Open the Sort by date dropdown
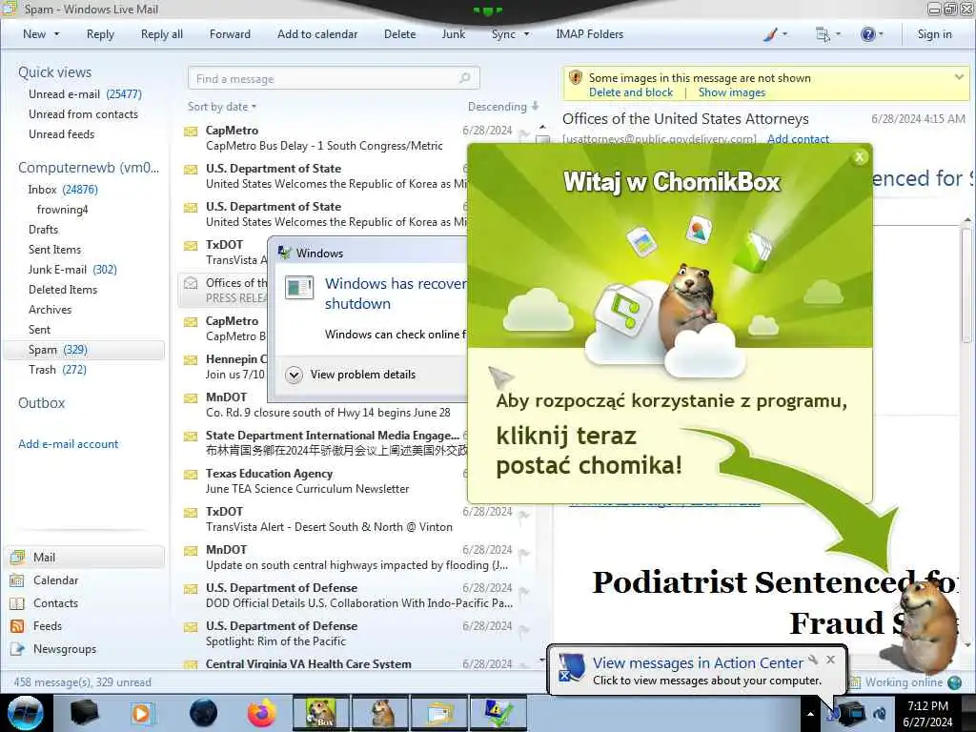Image resolution: width=976 pixels, height=732 pixels. click(222, 107)
